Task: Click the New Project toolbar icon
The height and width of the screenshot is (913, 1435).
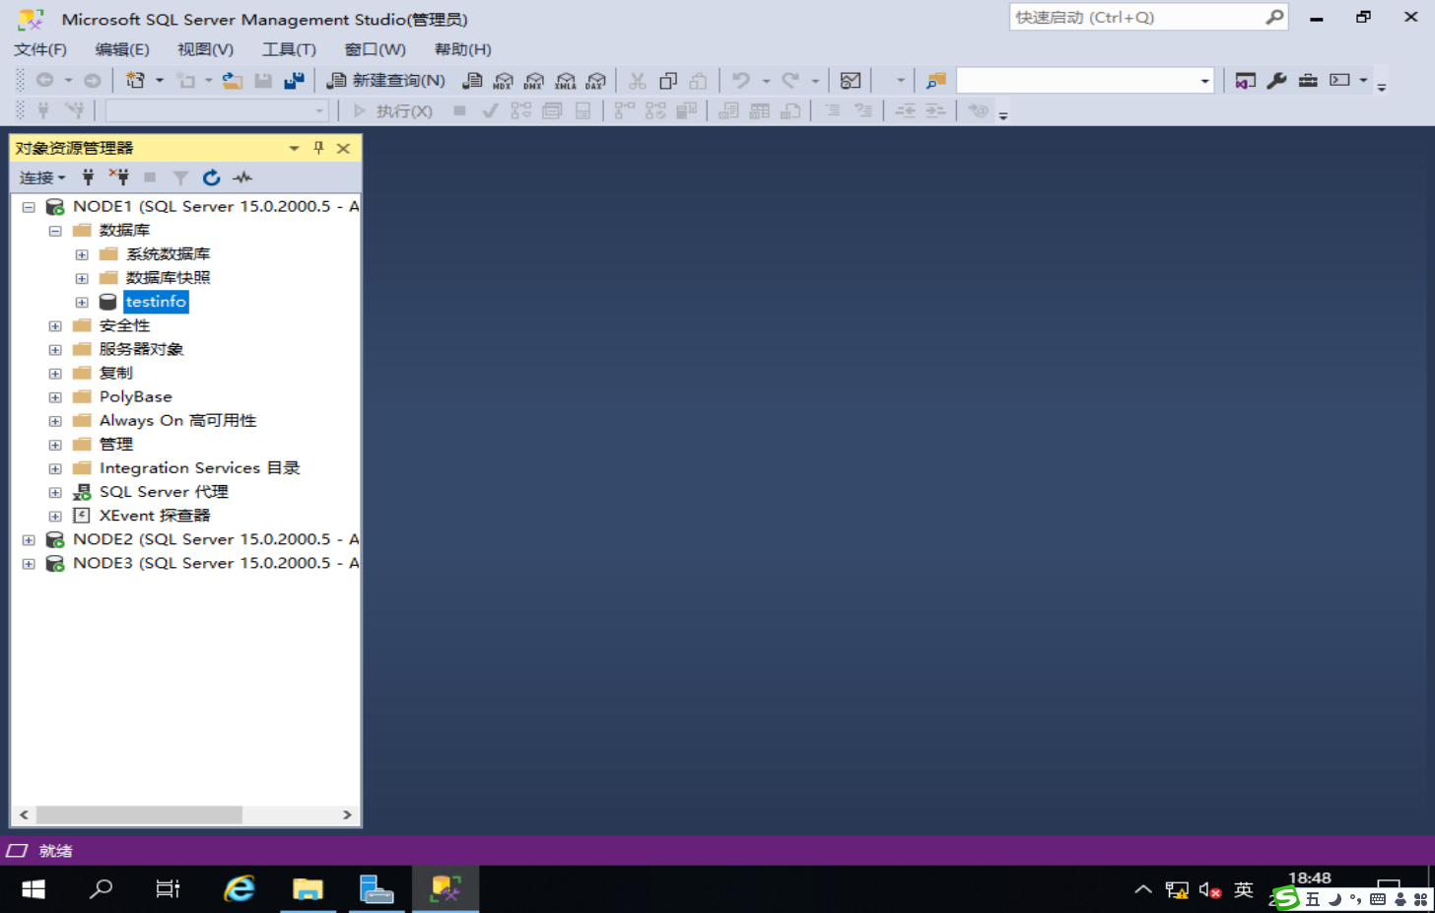Action: [135, 81]
